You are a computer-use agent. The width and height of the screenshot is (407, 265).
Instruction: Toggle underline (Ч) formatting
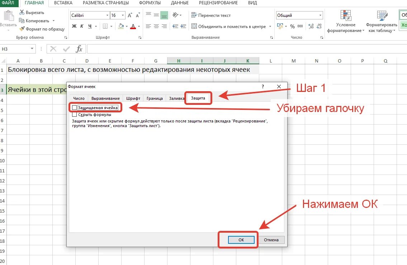pos(90,26)
